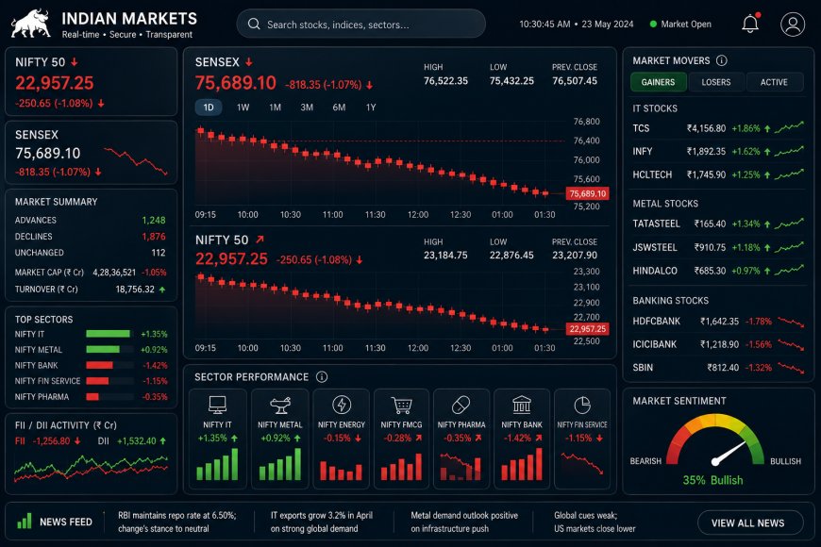Switch to the Gainers tab
This screenshot has height=547, width=821.
[x=658, y=82]
